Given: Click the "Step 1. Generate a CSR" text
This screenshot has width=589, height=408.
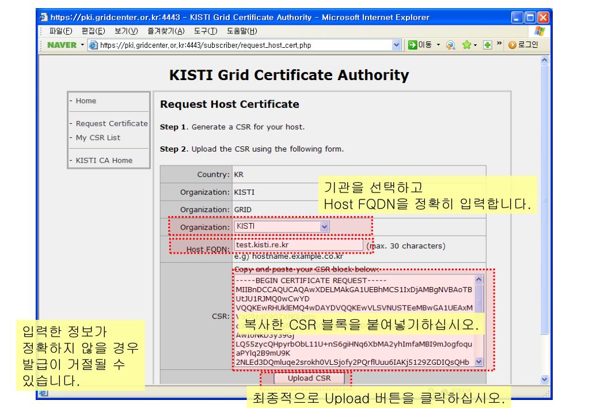Looking at the screenshot, I should tap(232, 127).
